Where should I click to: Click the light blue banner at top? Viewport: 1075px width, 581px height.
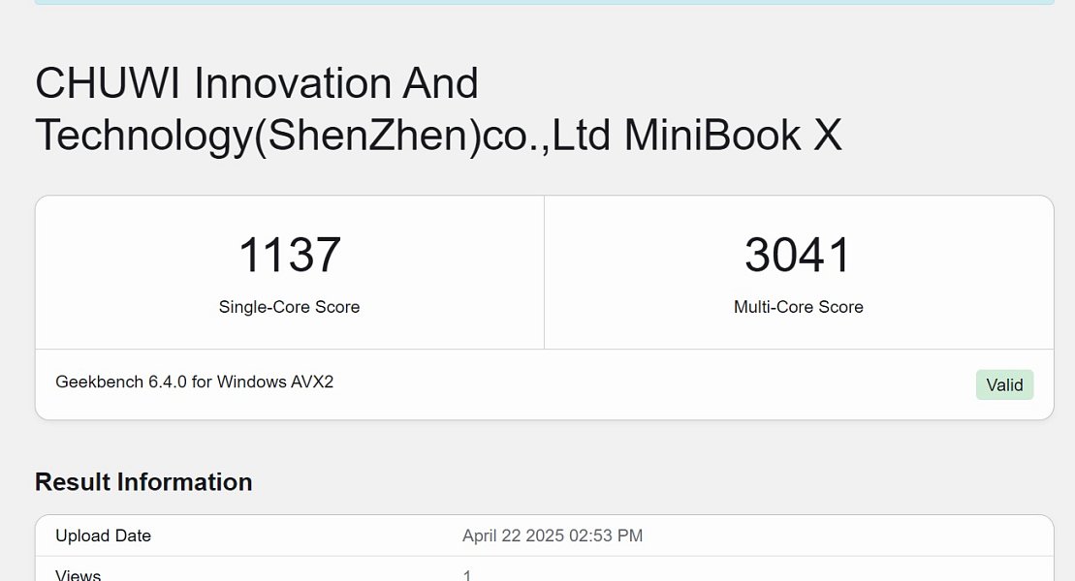[543, 2]
